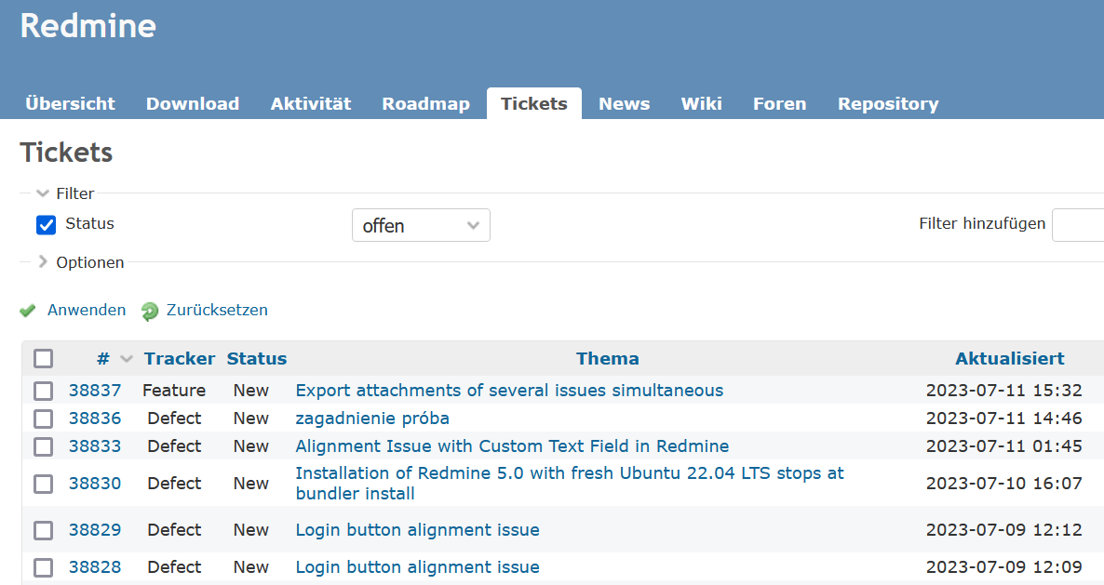Open ticket number 38830

(94, 483)
